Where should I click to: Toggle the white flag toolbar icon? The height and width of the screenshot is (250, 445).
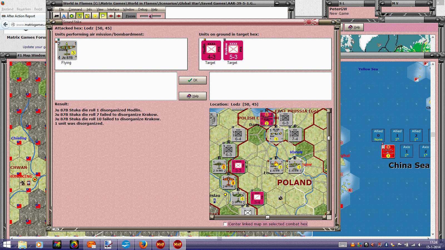[x=103, y=16]
